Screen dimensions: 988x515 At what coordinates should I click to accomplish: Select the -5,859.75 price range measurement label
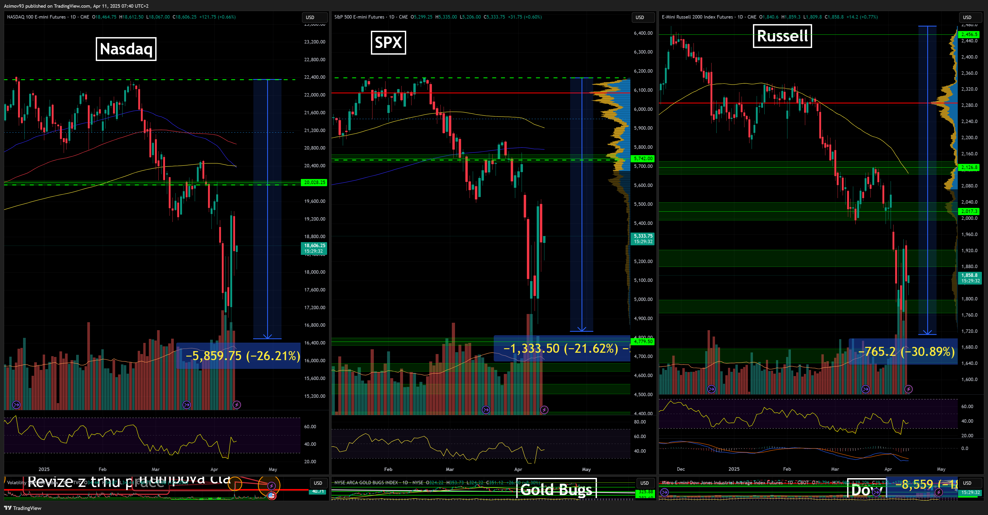pyautogui.click(x=242, y=356)
